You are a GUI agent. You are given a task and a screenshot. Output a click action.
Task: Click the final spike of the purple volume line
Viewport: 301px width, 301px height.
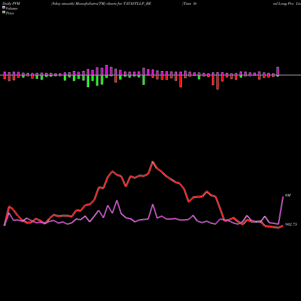(283, 197)
